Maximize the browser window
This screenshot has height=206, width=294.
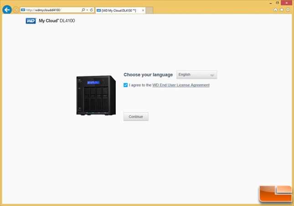(x=278, y=3)
